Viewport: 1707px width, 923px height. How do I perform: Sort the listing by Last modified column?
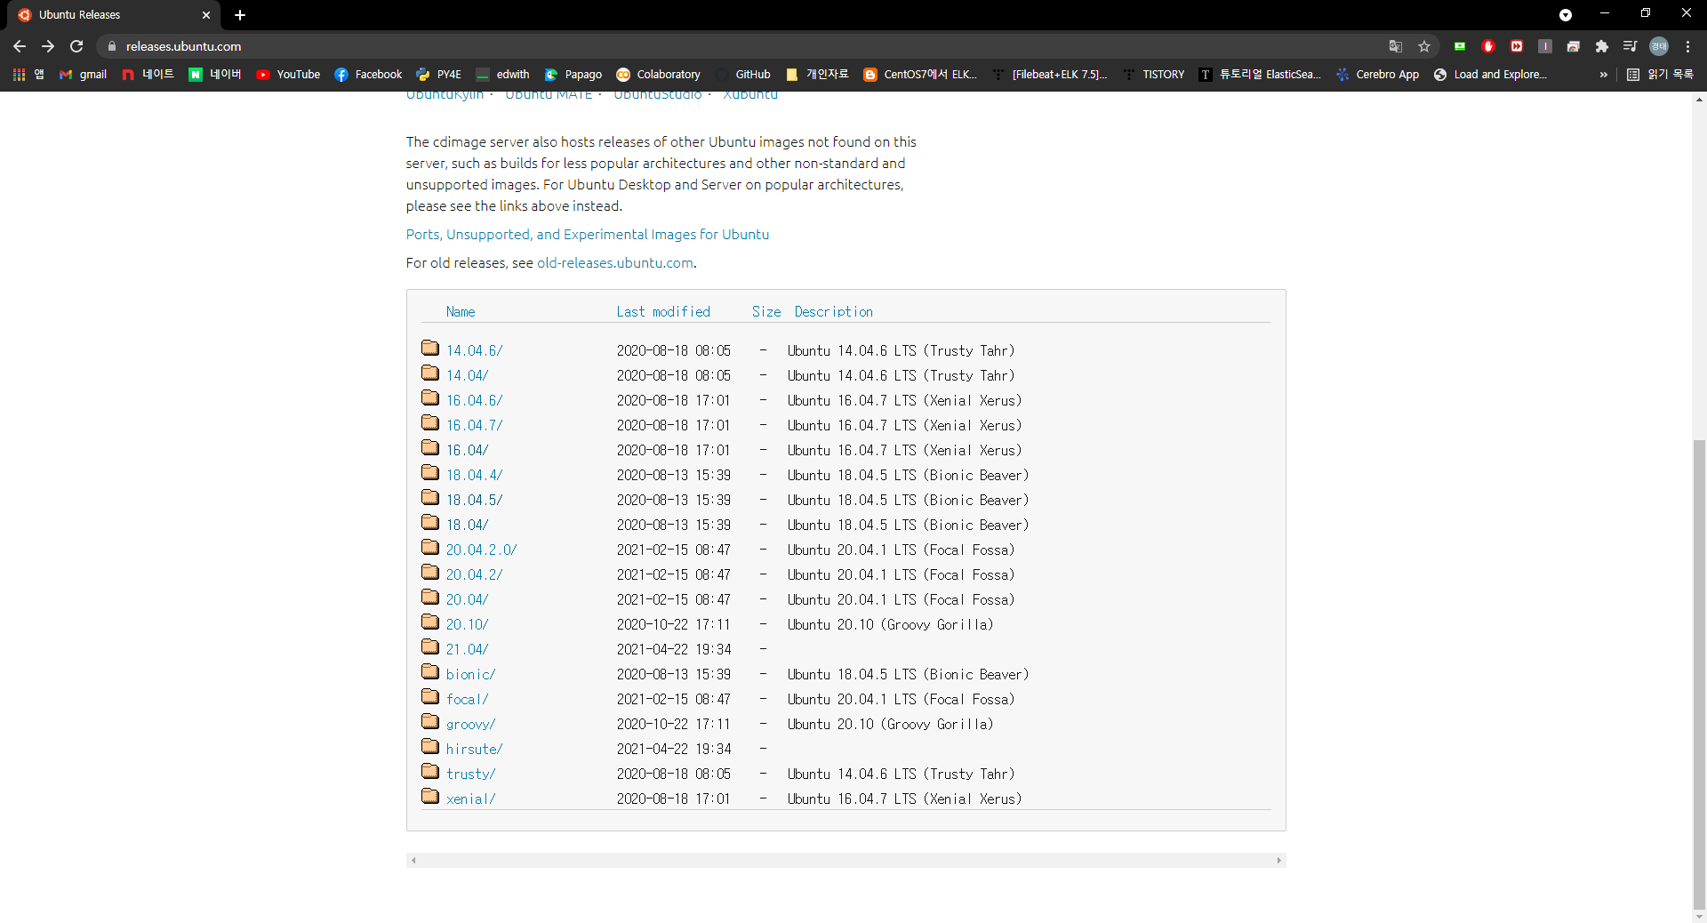[663, 312]
